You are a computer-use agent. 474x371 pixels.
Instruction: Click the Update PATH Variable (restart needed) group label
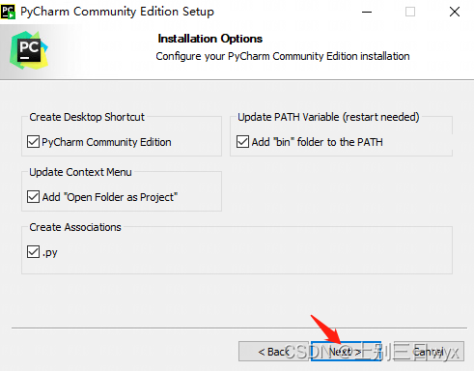coord(328,117)
